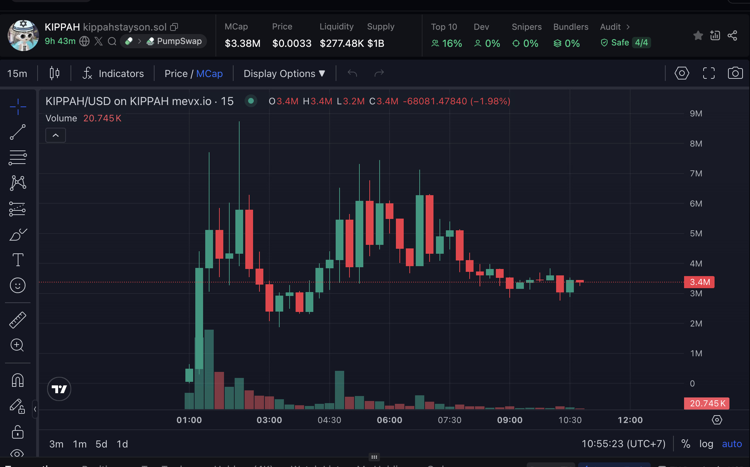
Task: Open the PumpSwap pool badge
Action: coord(175,41)
